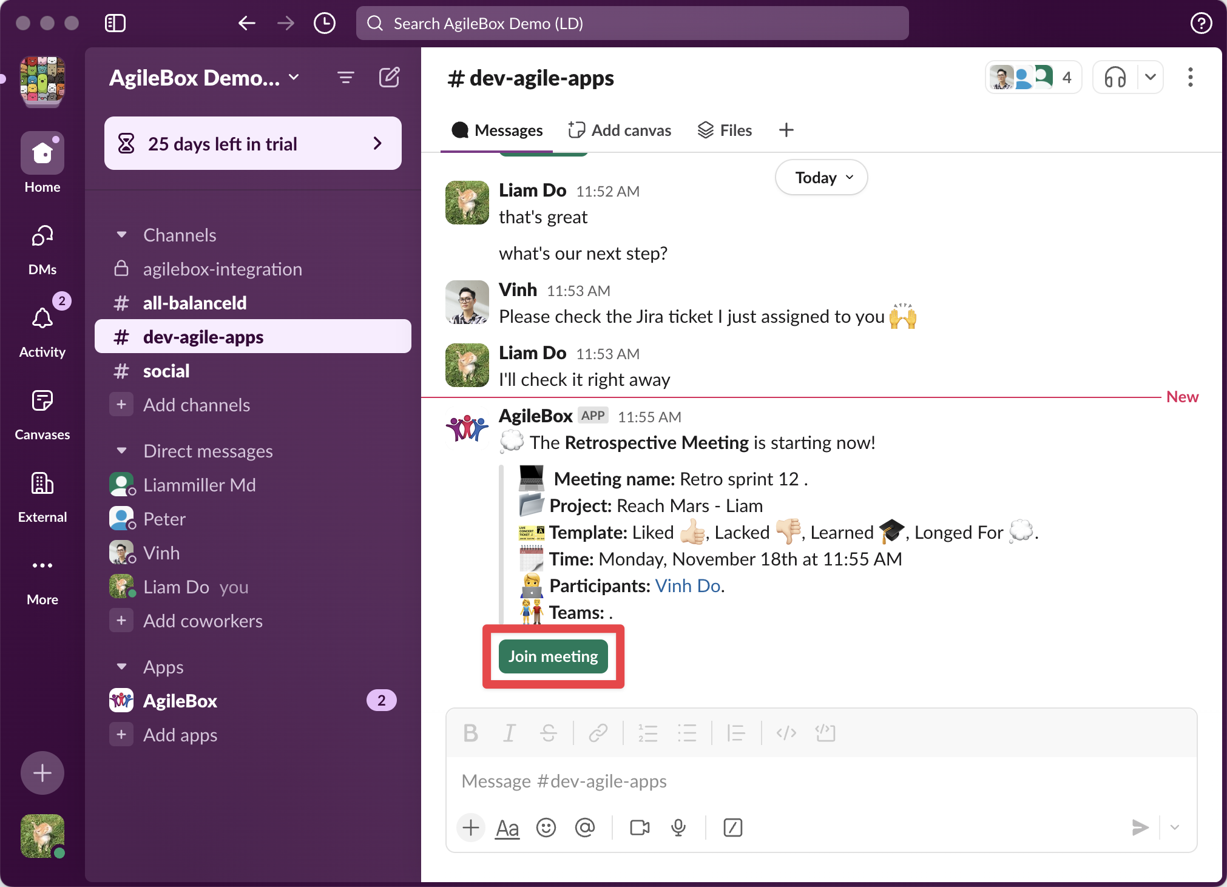Open the Vinh Do participant link
The image size is (1227, 887).
click(x=688, y=585)
